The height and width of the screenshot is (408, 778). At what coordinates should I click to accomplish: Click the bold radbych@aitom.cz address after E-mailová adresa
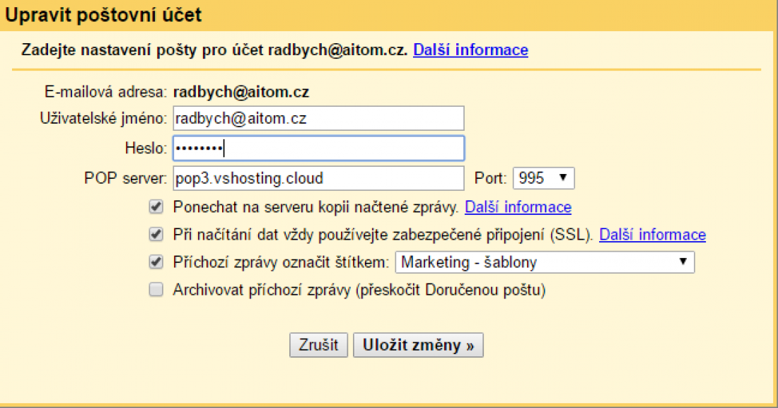(240, 92)
